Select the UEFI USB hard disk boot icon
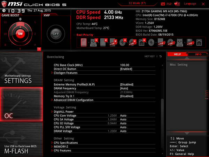209x157 pixels. [x=113, y=43]
